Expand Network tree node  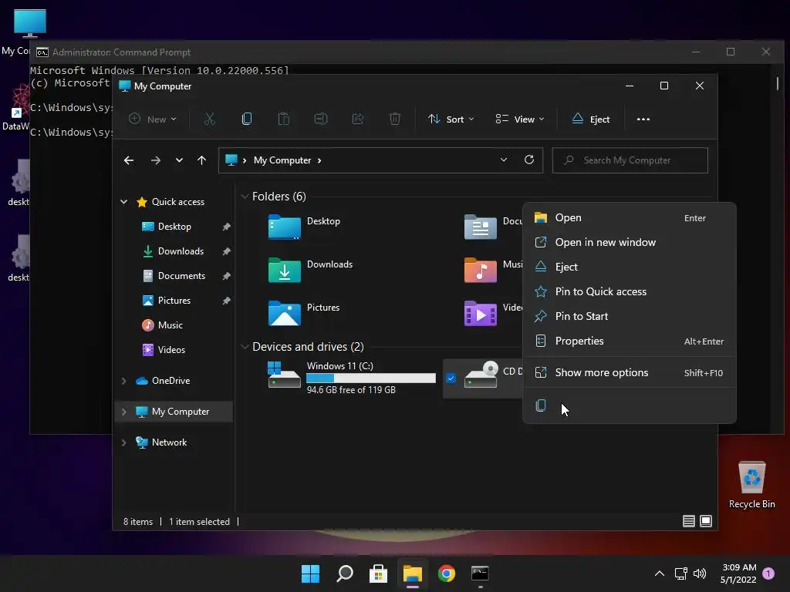[124, 442]
